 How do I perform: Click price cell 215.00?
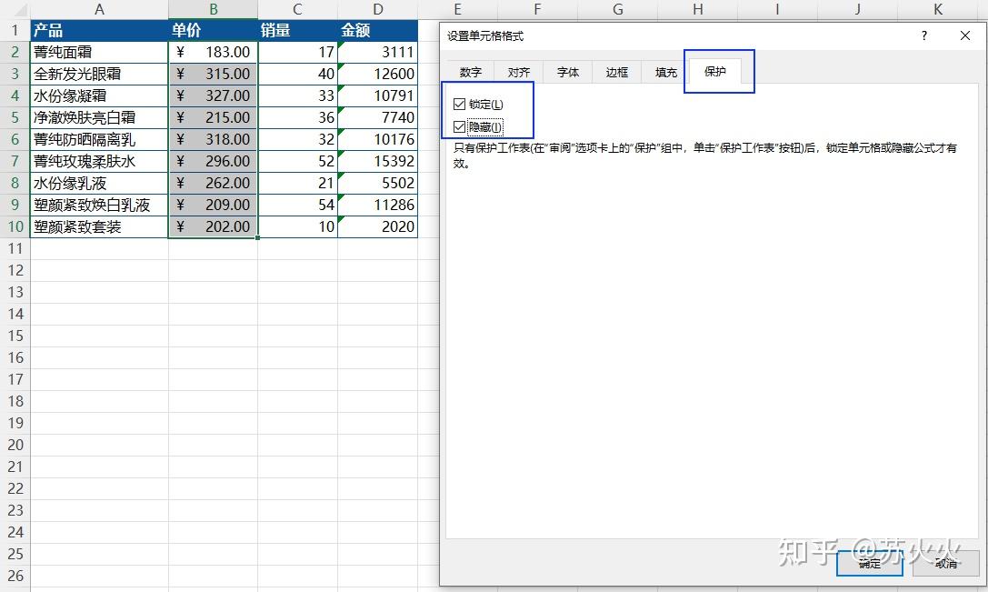(x=213, y=117)
